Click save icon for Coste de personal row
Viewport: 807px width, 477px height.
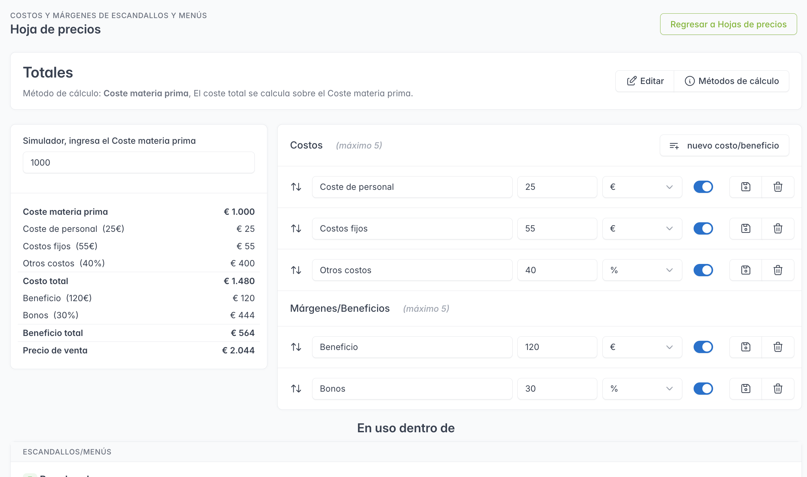pos(746,187)
